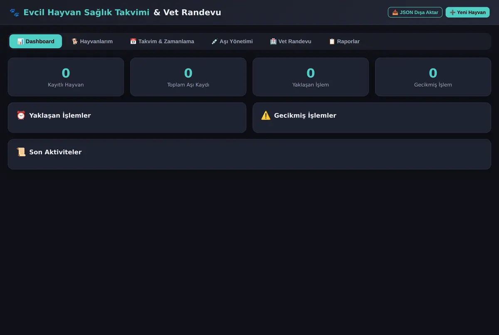499x335 pixels.
Task: Switch to the Raporlar tab
Action: pyautogui.click(x=344, y=41)
